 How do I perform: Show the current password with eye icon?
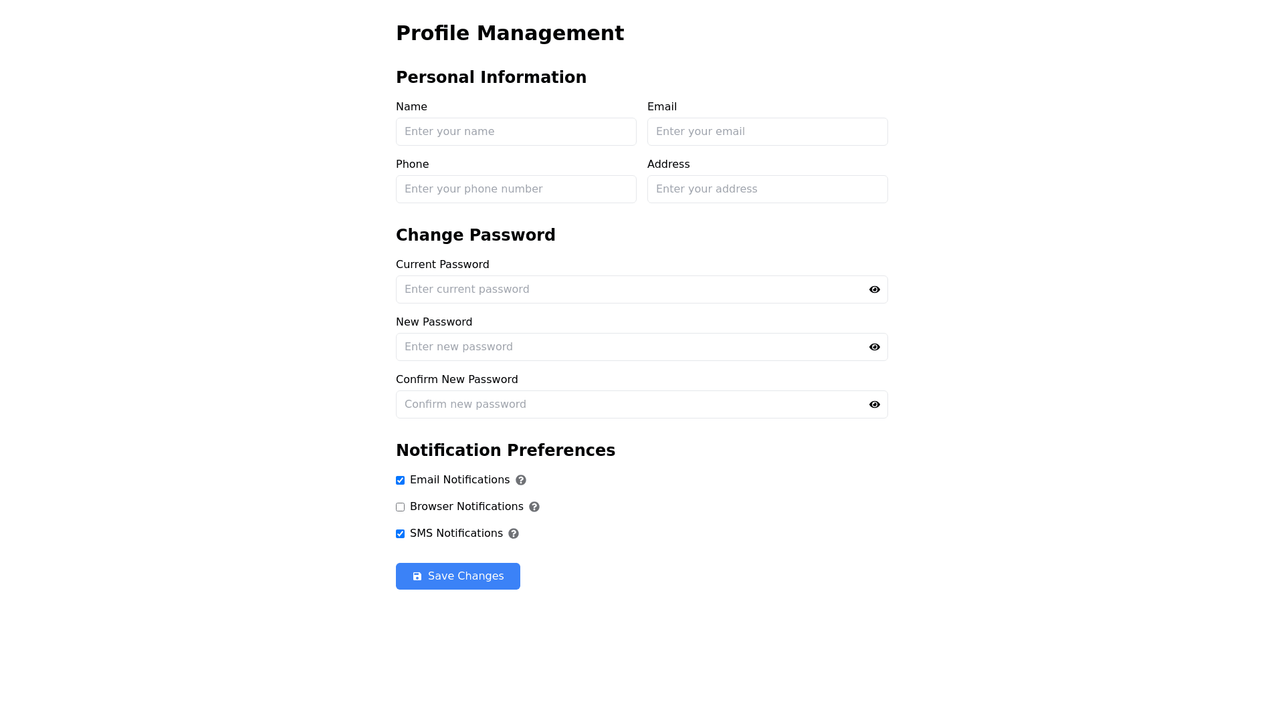pos(875,289)
